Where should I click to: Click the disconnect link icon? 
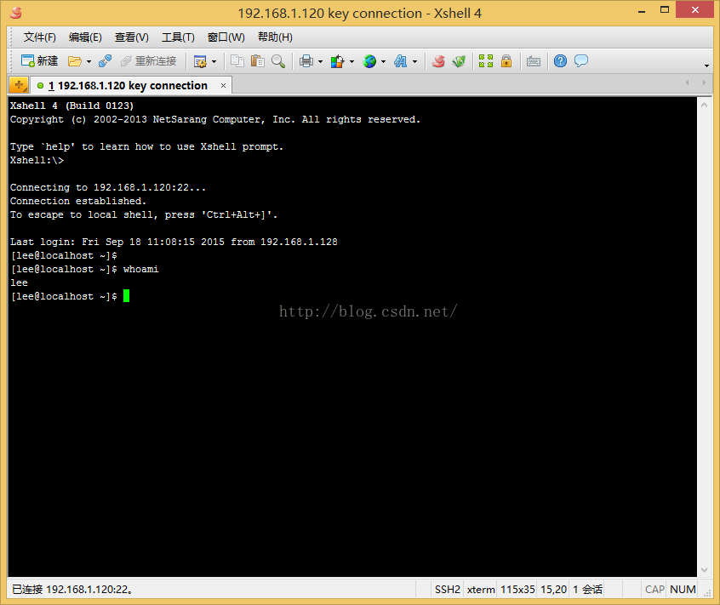pos(106,61)
